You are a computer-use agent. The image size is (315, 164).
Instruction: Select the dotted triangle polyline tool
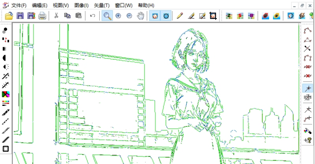pos(307,40)
